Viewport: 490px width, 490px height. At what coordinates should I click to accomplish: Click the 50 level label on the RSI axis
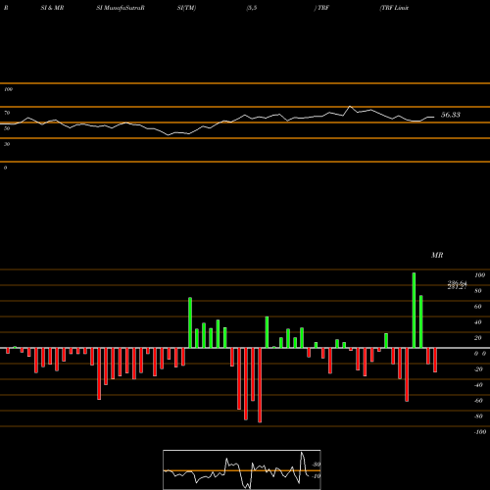7,128
